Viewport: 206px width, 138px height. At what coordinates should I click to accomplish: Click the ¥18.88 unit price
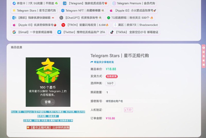[x=111, y=69]
